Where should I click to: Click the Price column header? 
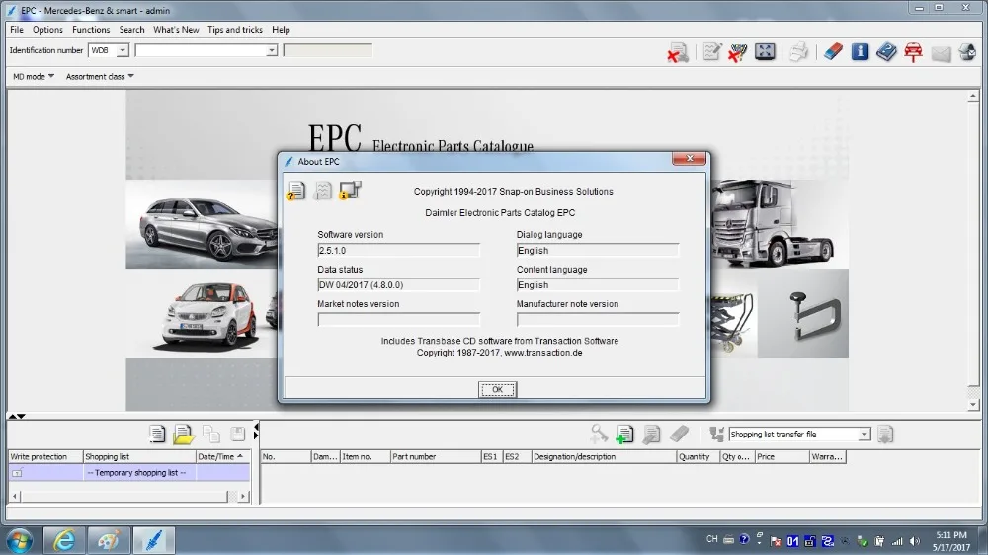[782, 456]
